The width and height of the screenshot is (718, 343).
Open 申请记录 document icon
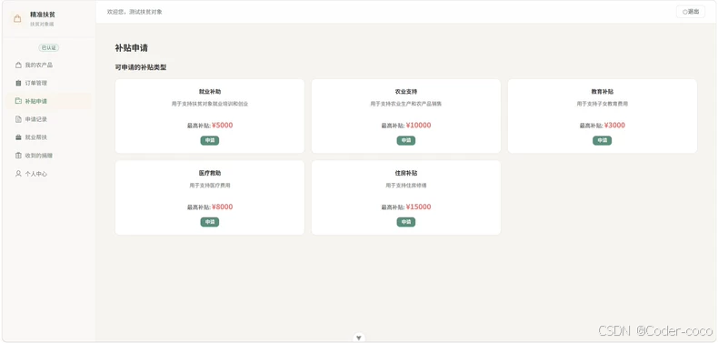point(18,119)
